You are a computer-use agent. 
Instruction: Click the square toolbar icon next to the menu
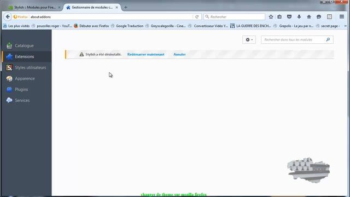[329, 17]
